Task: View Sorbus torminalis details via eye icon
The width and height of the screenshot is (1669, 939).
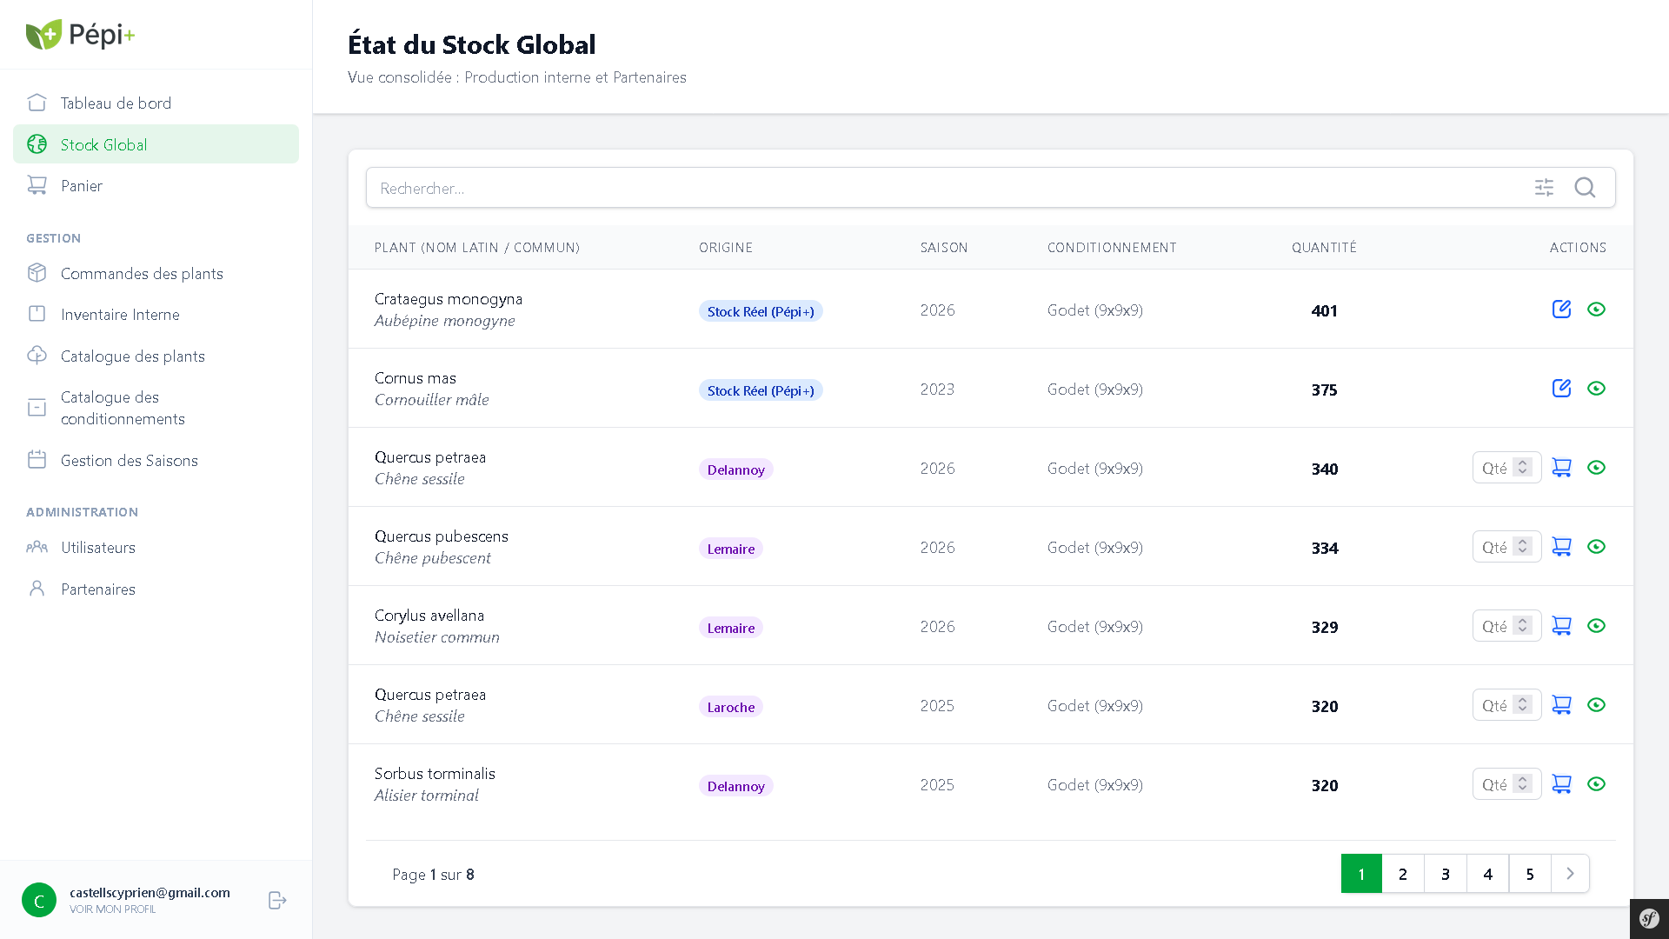Action: (x=1597, y=783)
